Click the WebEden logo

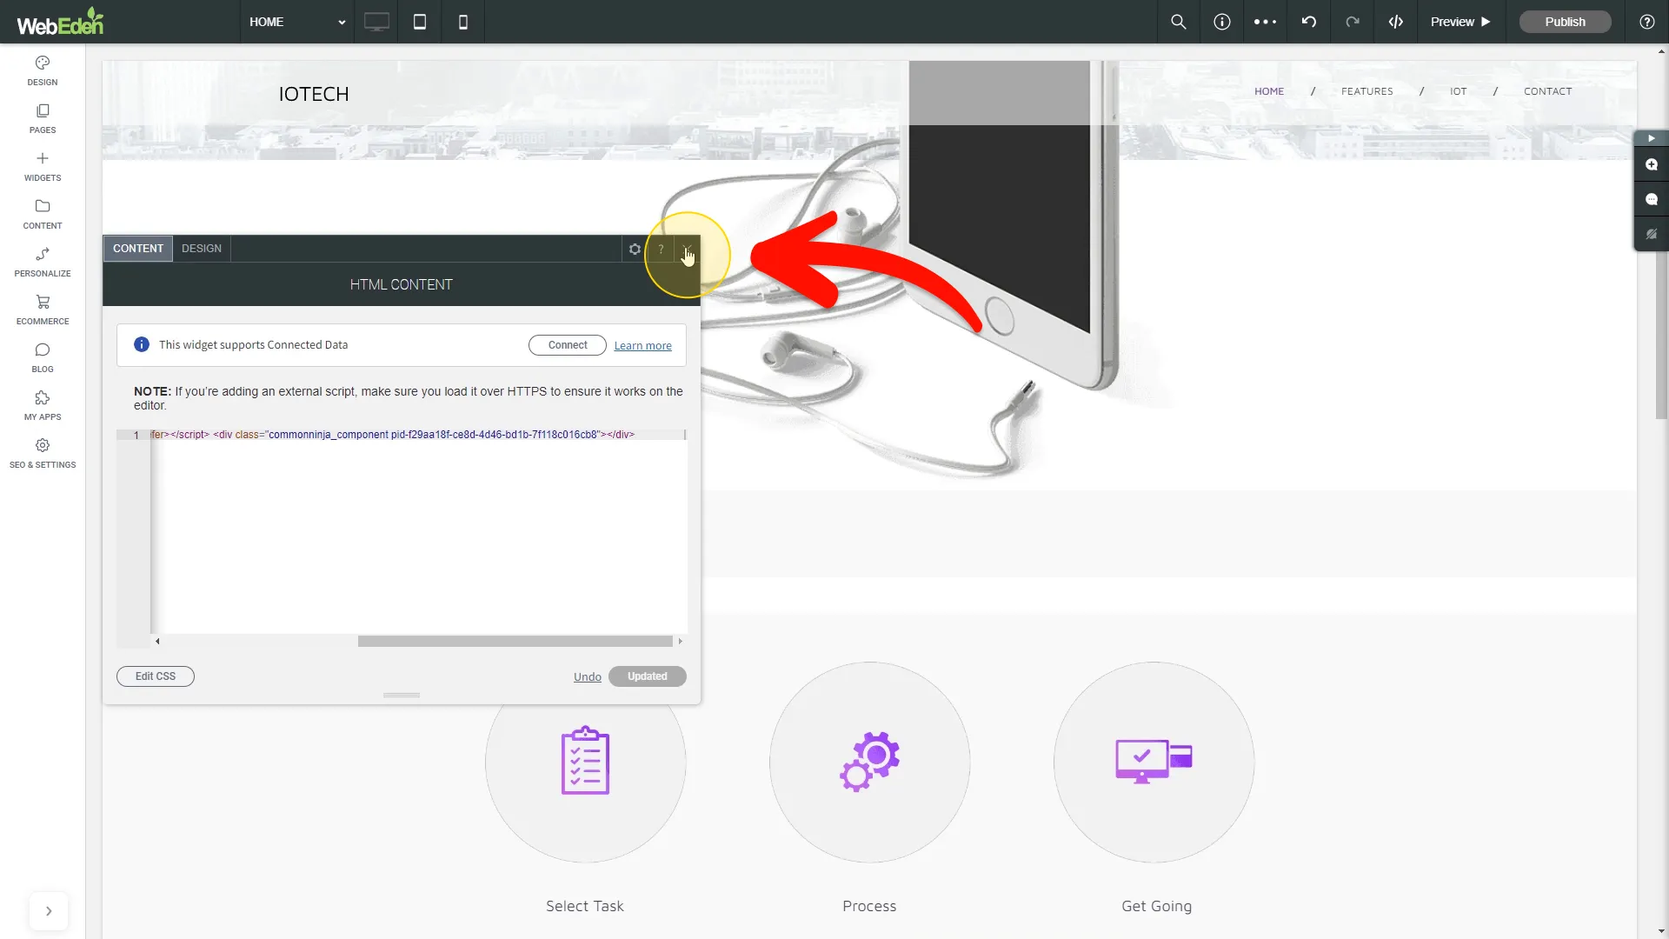click(x=60, y=22)
